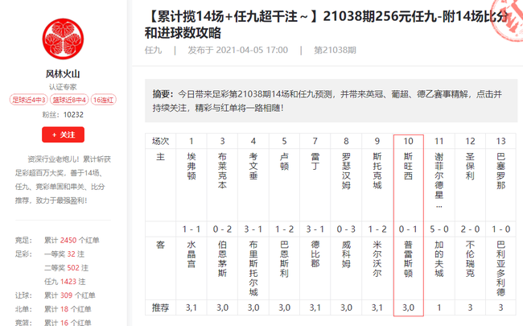Click the 任九 category tag under title
The width and height of the screenshot is (523, 326).
(x=153, y=51)
